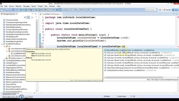
Task: Click the Search flashlight icon
Action: (51, 10)
